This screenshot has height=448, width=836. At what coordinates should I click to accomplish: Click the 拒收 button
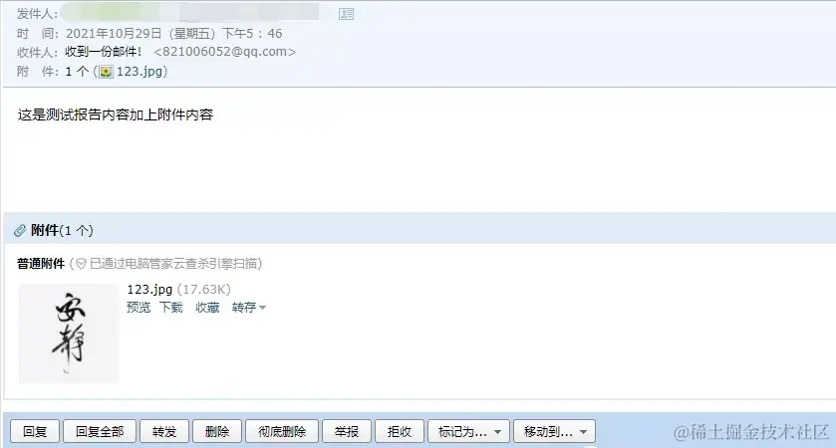400,431
